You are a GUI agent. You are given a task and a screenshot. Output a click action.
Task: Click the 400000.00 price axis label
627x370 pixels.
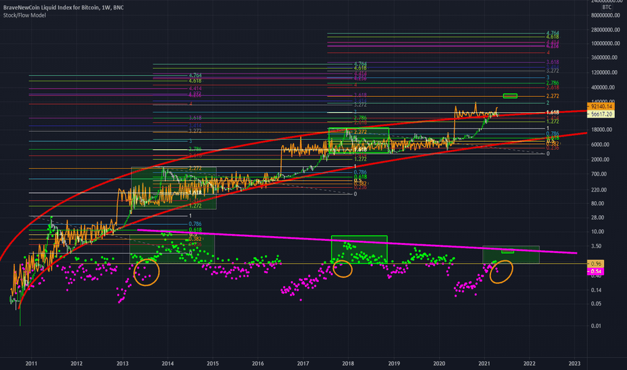tap(603, 87)
